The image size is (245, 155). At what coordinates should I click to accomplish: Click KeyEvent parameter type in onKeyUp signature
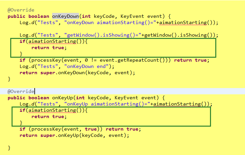126,98
